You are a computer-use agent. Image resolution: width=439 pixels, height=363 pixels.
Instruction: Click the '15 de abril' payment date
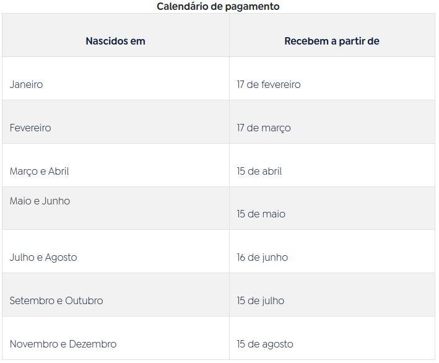(259, 172)
